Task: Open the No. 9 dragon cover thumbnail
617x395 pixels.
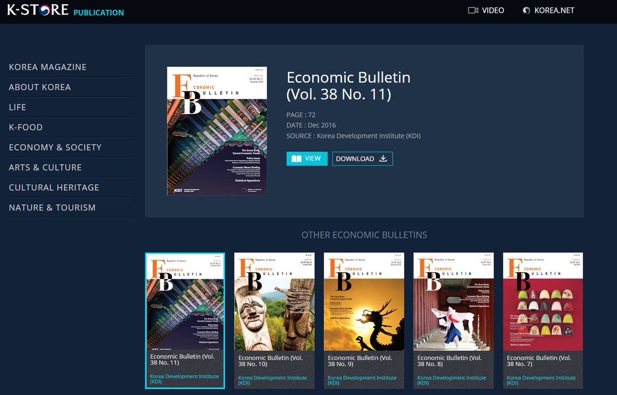Action: tap(364, 302)
